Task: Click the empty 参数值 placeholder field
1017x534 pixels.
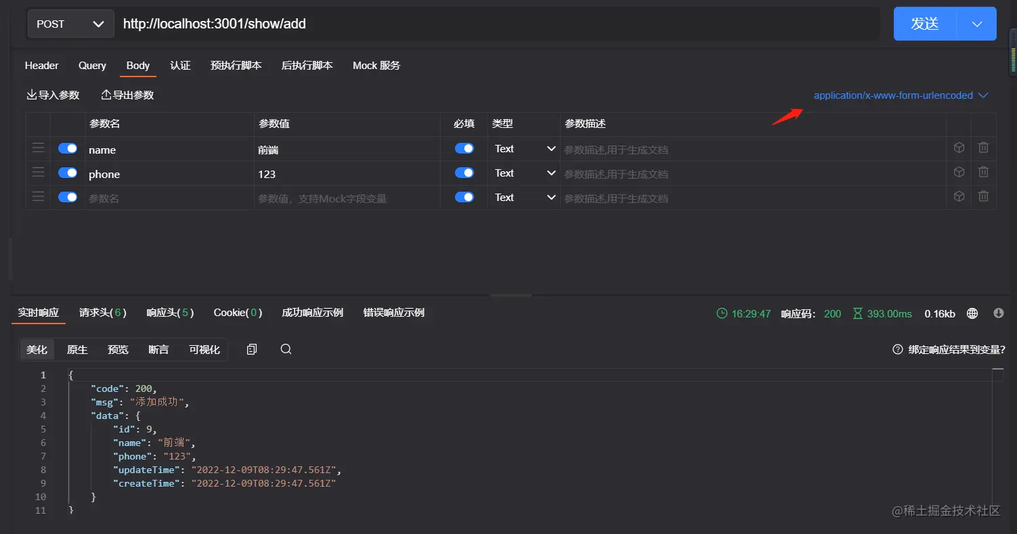Action: click(347, 198)
